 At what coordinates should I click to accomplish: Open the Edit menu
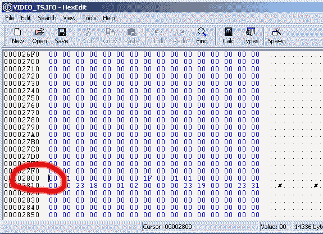click(26, 18)
